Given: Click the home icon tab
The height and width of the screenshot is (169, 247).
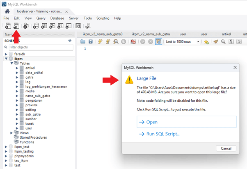Looking at the screenshot, I should point(7,10).
